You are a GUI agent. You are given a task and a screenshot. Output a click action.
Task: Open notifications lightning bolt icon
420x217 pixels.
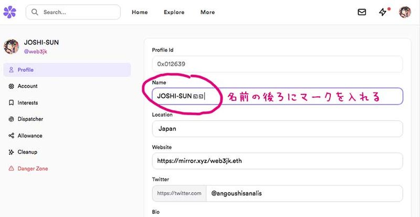coord(383,12)
